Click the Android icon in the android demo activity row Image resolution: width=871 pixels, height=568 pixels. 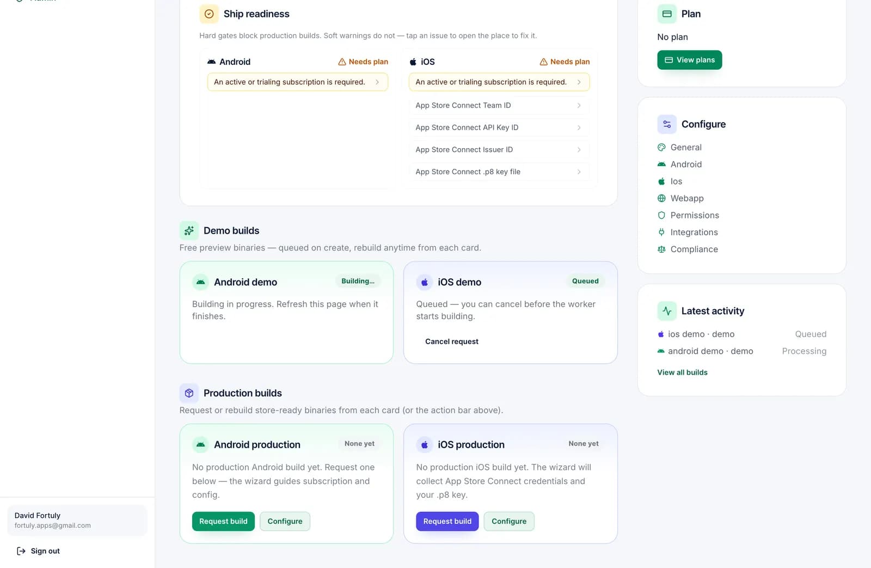click(661, 351)
